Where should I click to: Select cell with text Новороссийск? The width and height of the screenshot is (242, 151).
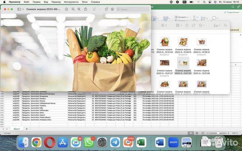tap(53, 120)
